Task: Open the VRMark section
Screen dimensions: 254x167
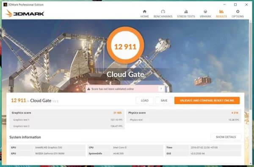Action: click(205, 14)
